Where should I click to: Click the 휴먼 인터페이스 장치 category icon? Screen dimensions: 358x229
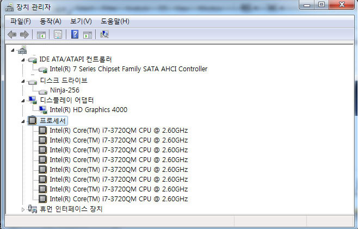pyautogui.click(x=33, y=209)
